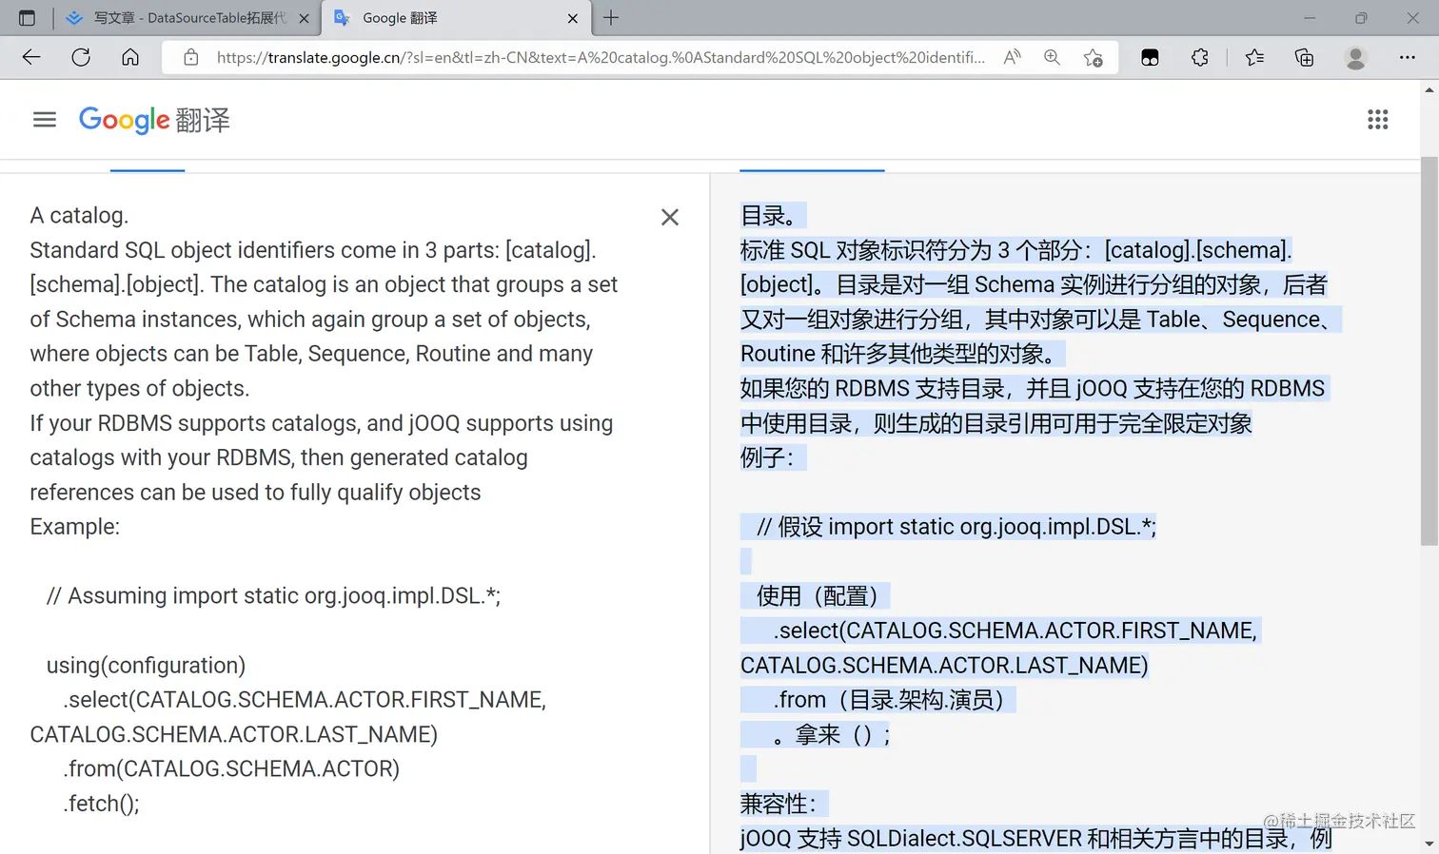Open a new browser tab
The width and height of the screenshot is (1439, 854).
point(611,18)
